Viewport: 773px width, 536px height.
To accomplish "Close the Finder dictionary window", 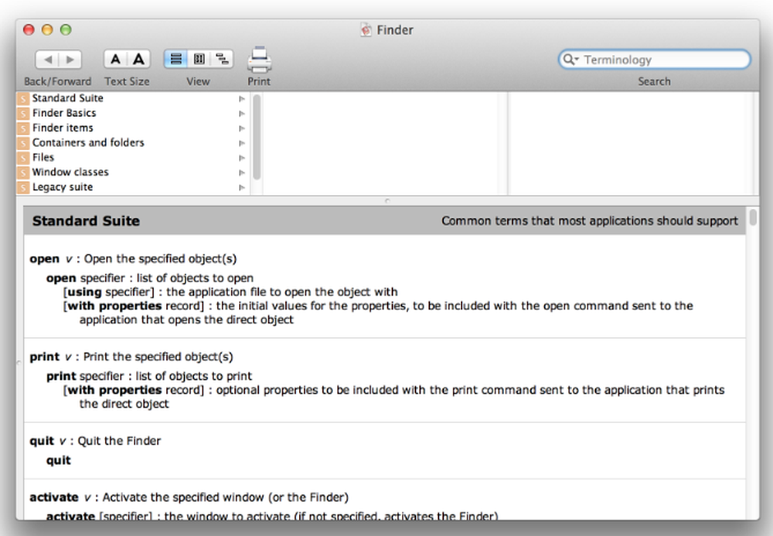I will point(29,30).
